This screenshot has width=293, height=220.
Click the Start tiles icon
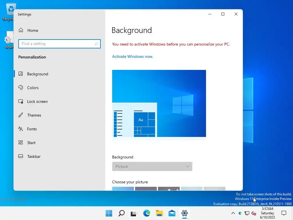pos(21,143)
